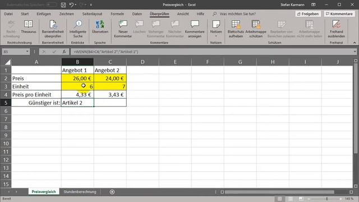Select row 5 header
359x202 pixels.
[6, 103]
